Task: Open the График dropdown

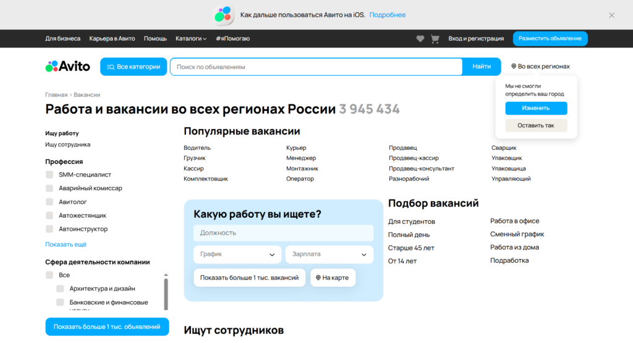Action: tap(237, 254)
